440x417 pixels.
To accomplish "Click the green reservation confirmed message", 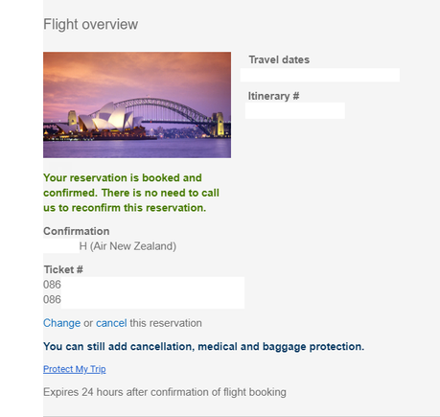I will [x=131, y=193].
